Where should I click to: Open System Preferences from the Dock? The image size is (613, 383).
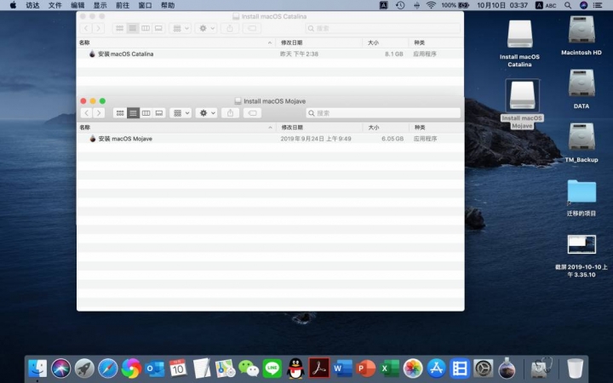[484, 369]
